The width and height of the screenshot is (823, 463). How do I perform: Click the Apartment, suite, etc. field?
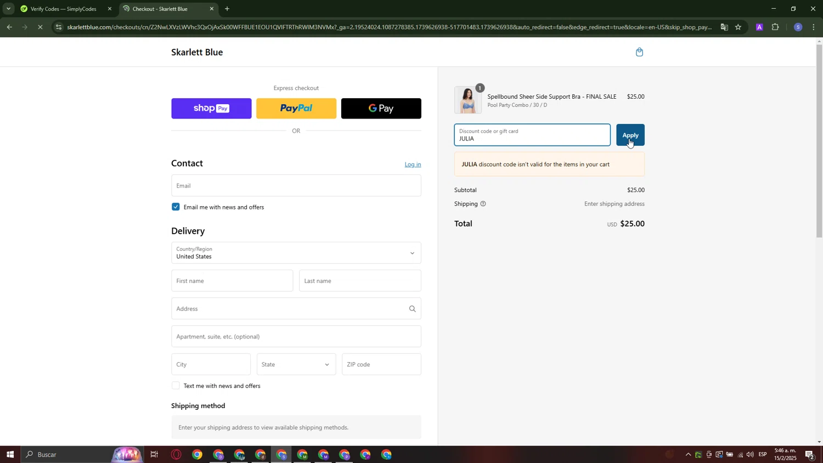[296, 336]
